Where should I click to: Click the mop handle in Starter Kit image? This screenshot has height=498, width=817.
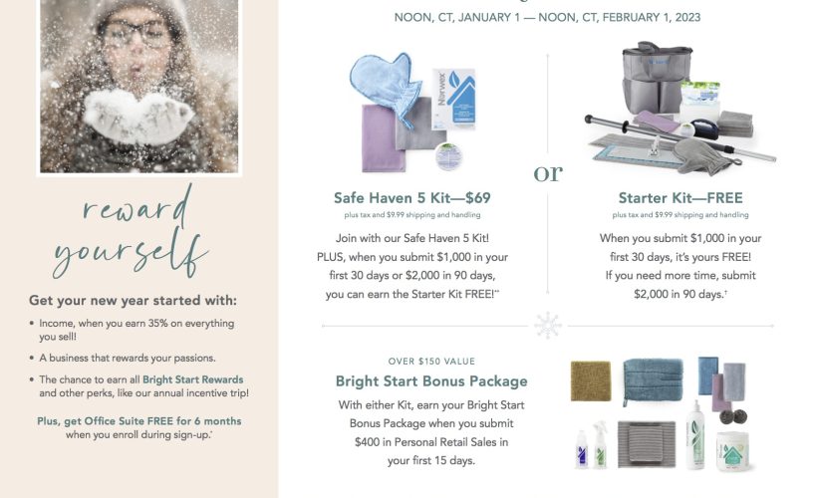(680, 138)
